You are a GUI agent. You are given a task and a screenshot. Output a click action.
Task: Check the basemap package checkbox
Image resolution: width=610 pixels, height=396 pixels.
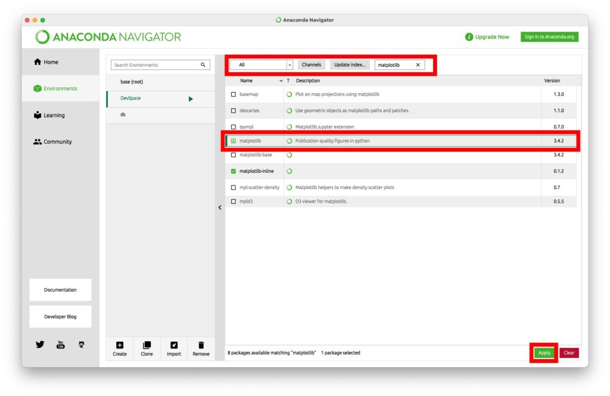pyautogui.click(x=234, y=94)
